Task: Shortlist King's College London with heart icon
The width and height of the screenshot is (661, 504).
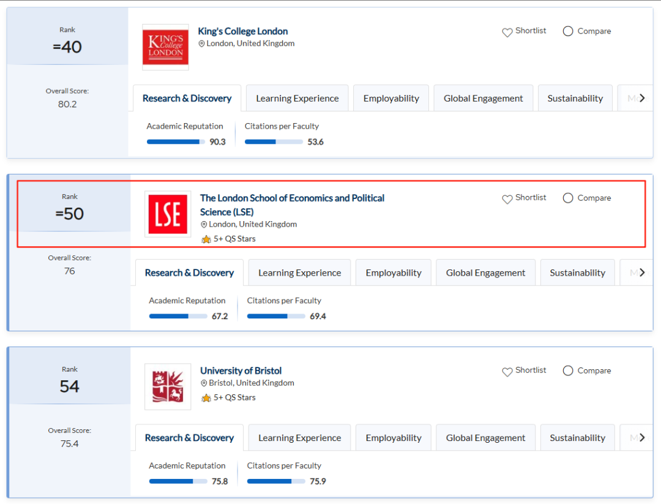Action: pos(507,32)
